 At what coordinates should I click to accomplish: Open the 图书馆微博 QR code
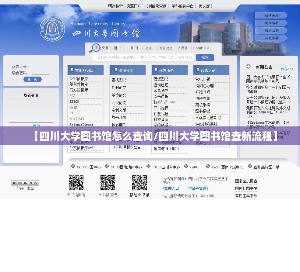point(108,183)
